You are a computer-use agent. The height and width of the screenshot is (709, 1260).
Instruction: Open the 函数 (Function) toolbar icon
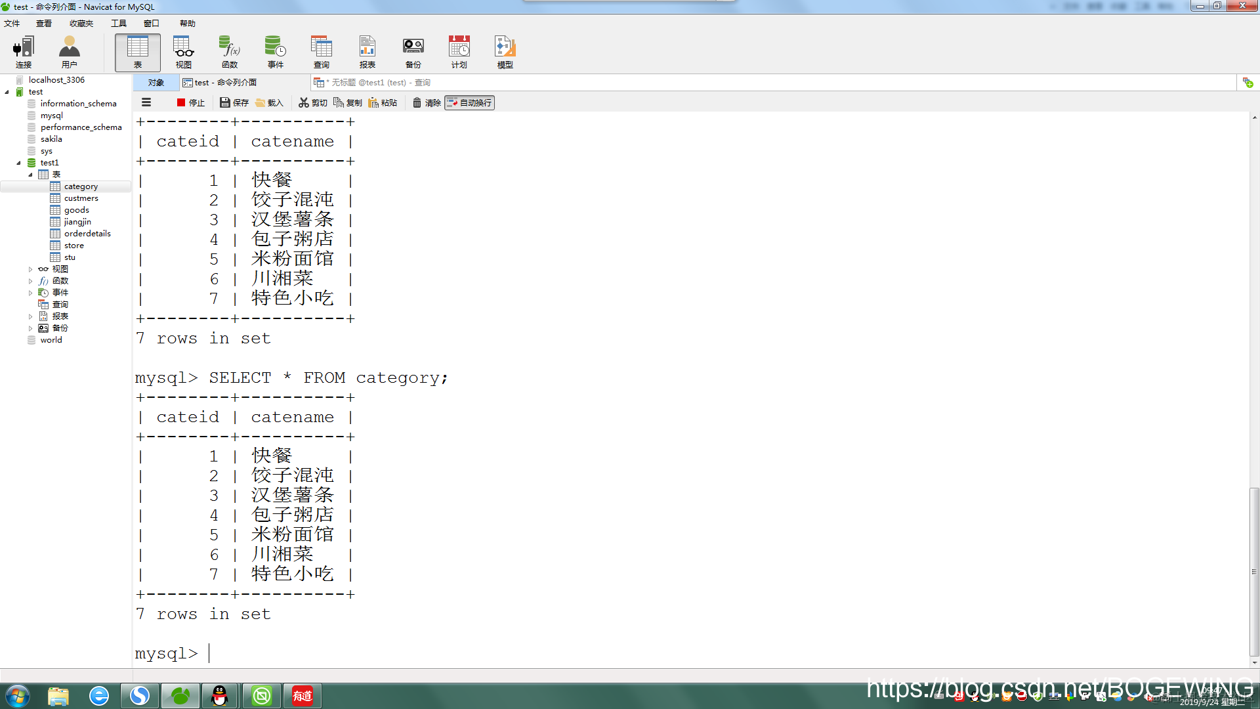(229, 52)
